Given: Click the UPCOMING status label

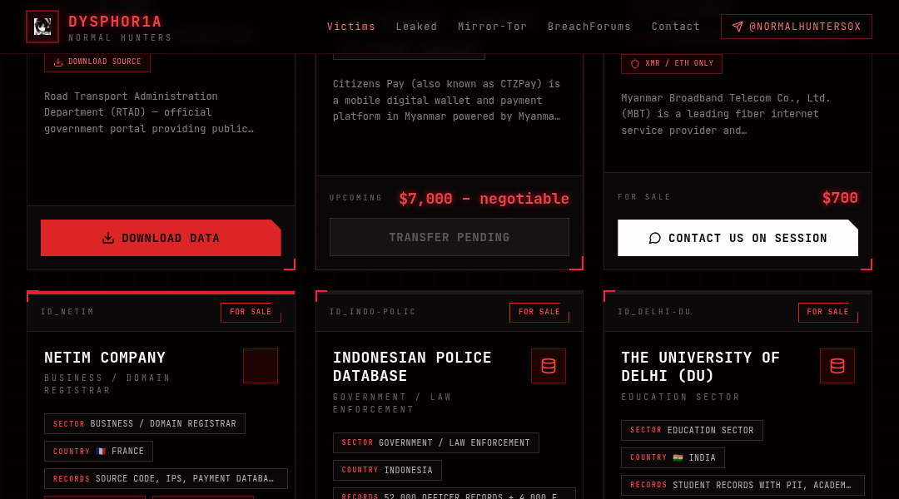Looking at the screenshot, I should 355,198.
